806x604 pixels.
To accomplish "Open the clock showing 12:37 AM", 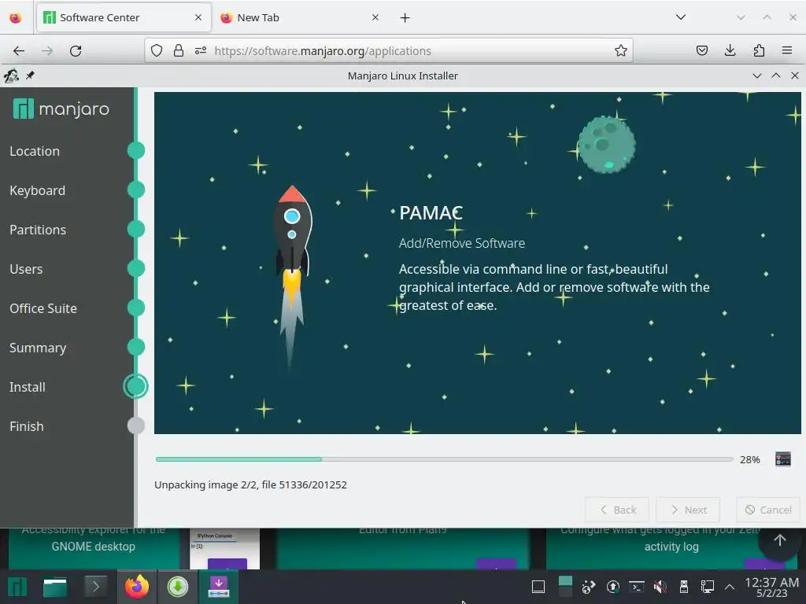I will pos(771,587).
